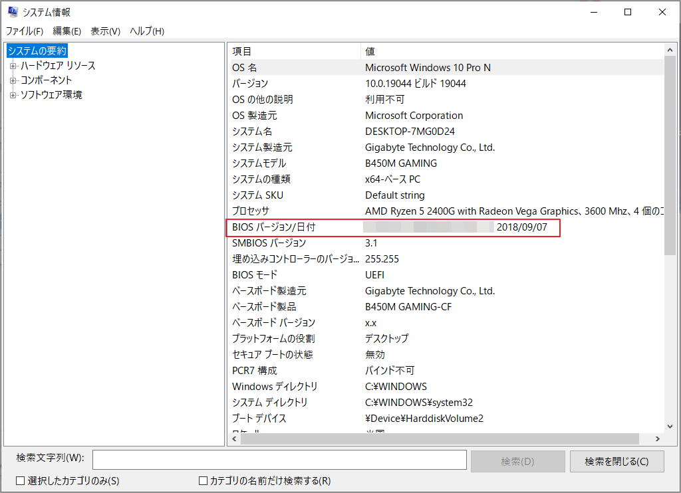
Task: Click the vertical scrollbar down arrow
Action: pyautogui.click(x=671, y=427)
